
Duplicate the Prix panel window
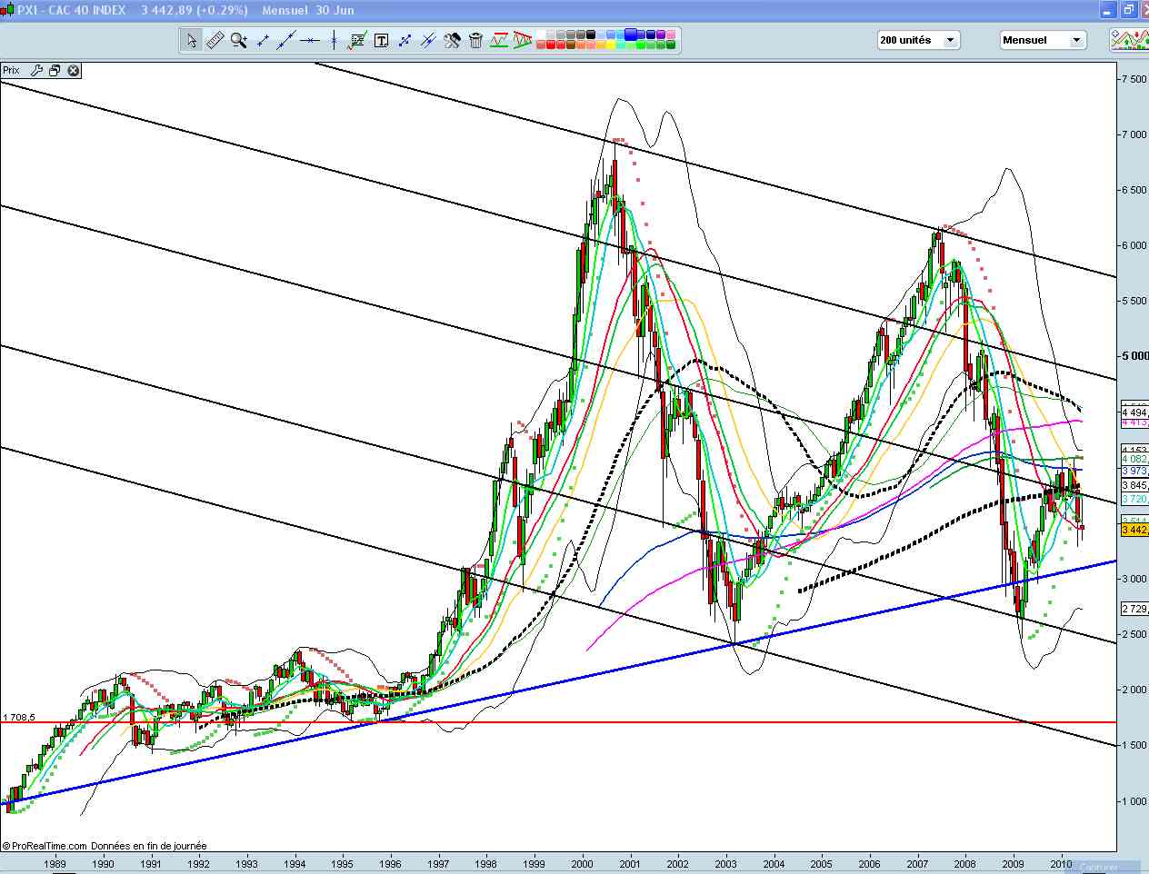point(55,70)
